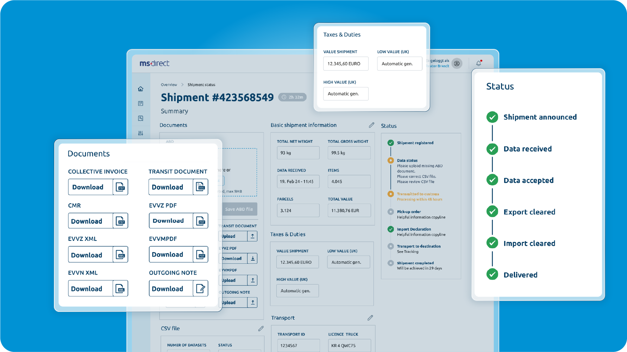Click the Total Gross Weight field

[349, 153]
